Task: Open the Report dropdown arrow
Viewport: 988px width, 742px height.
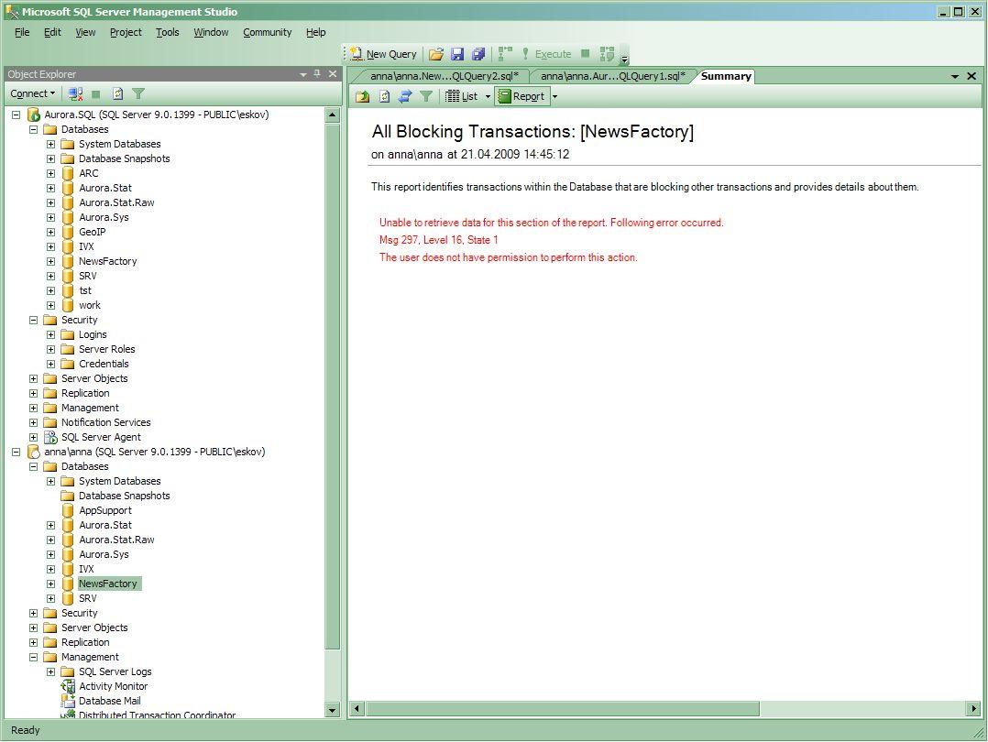Action: [x=554, y=96]
